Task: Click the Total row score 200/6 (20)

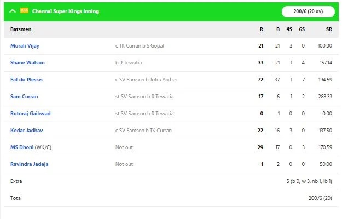Action: 320,198
